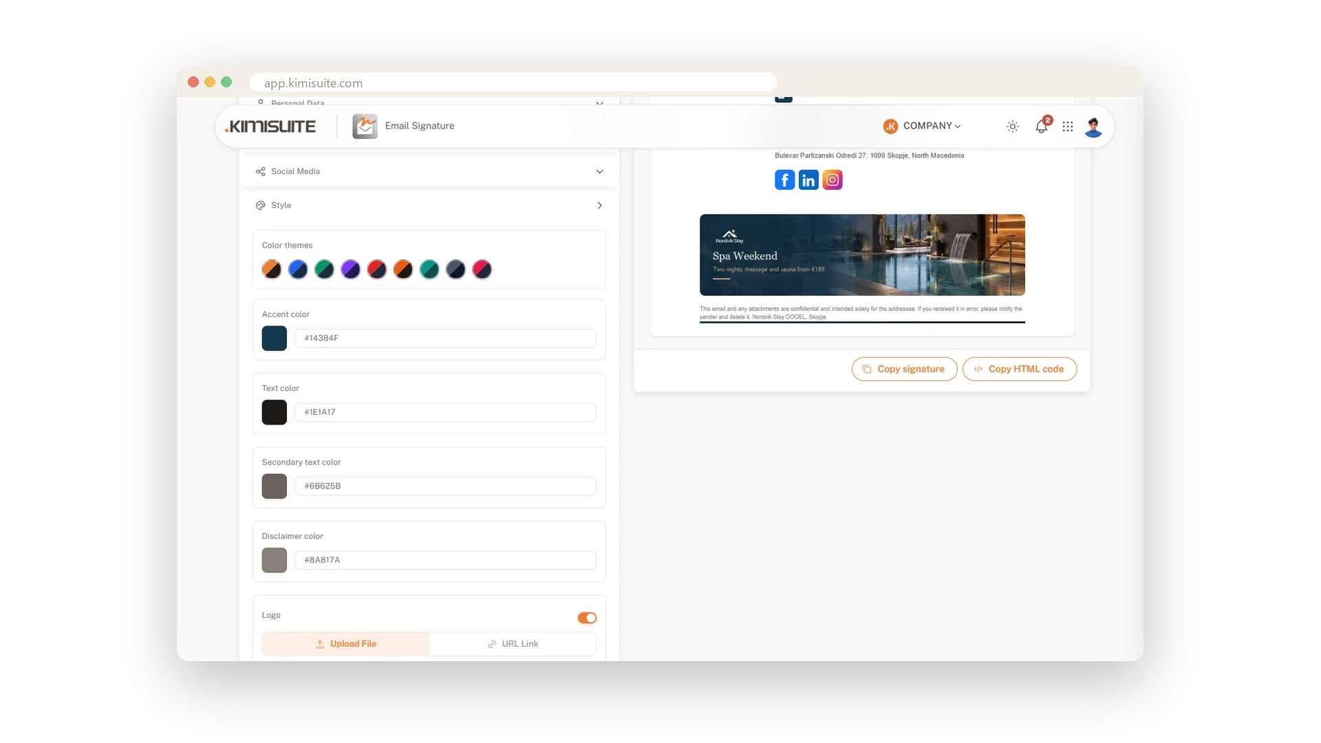1321x743 pixels.
Task: Select the slate gray color theme
Action: pos(455,269)
